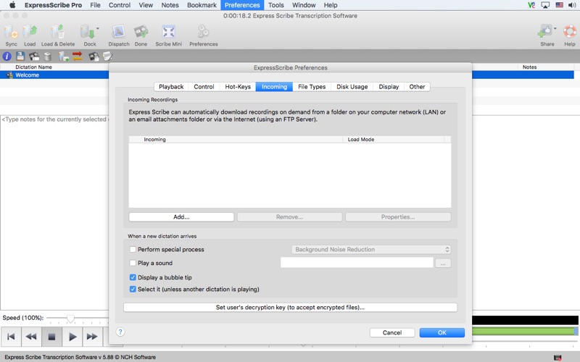Click the Add... button
Image resolution: width=580 pixels, height=362 pixels.
click(x=181, y=216)
